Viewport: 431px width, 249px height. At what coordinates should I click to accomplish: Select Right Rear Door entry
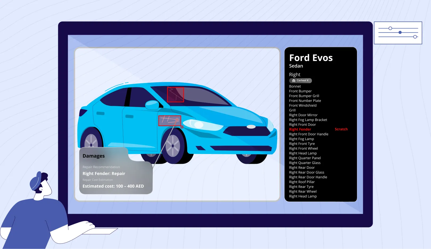point(302,168)
